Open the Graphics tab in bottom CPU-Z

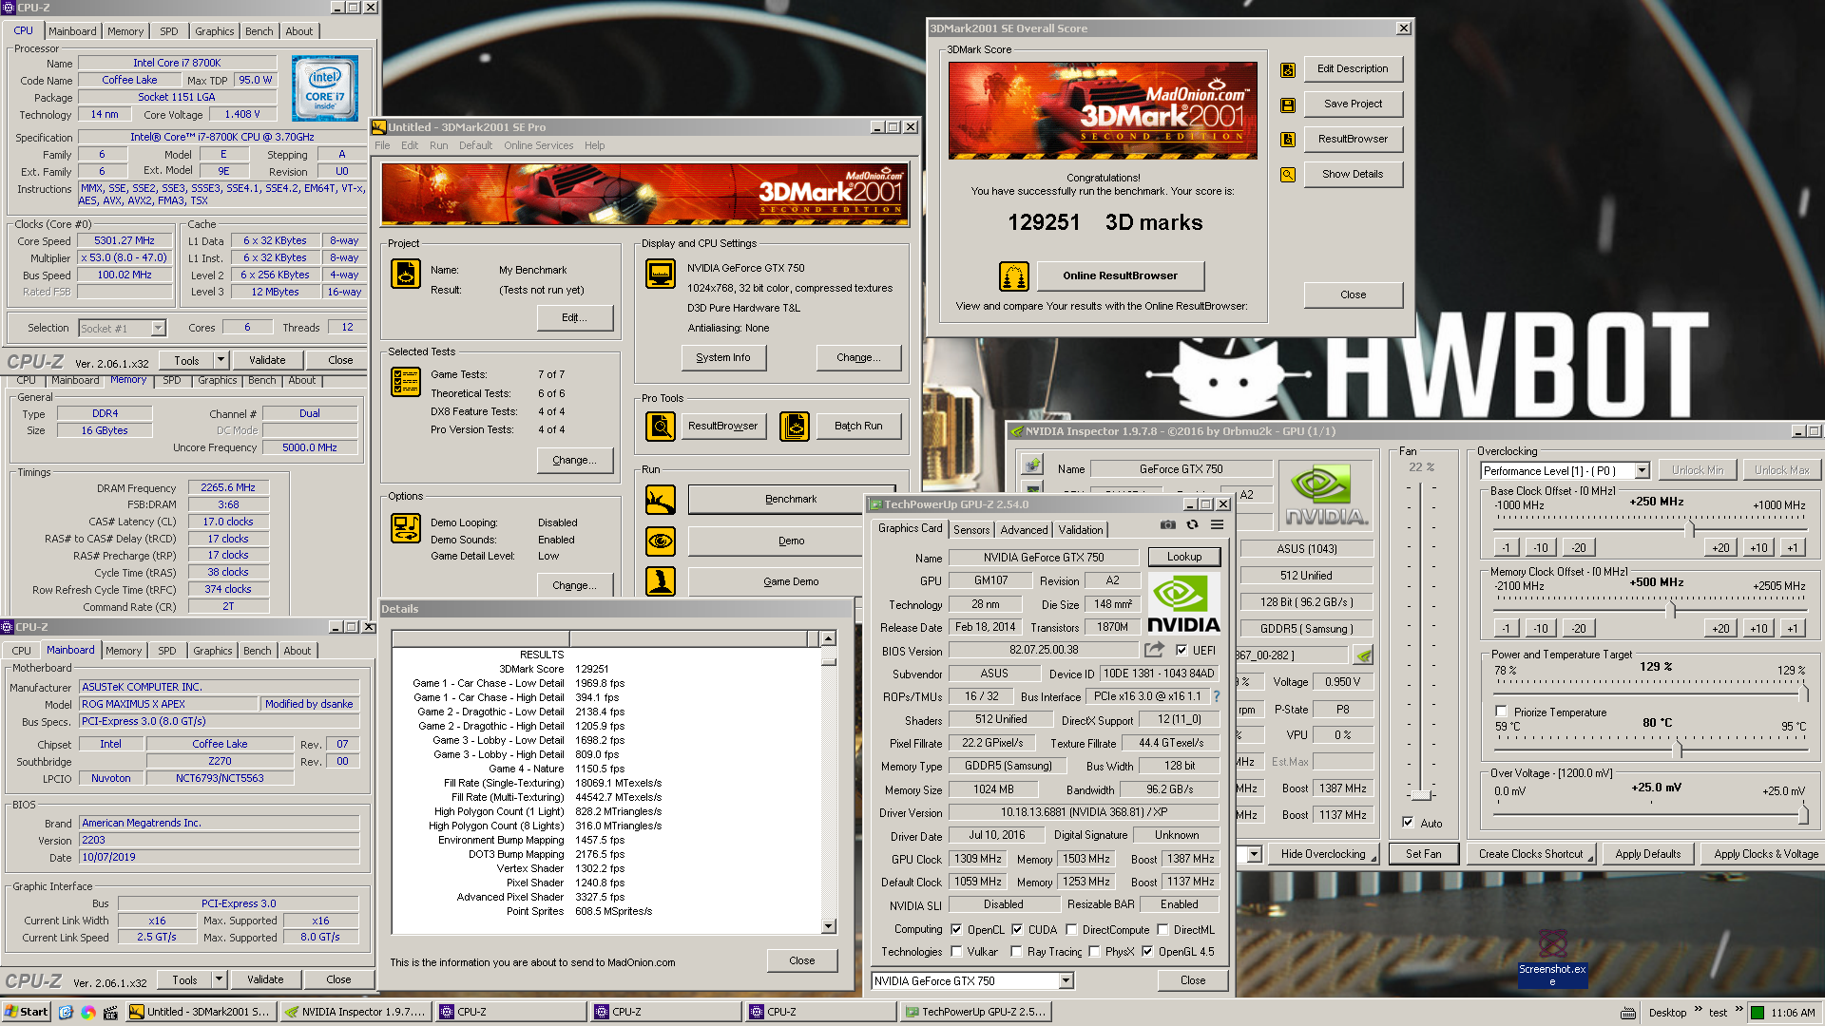[x=212, y=651]
